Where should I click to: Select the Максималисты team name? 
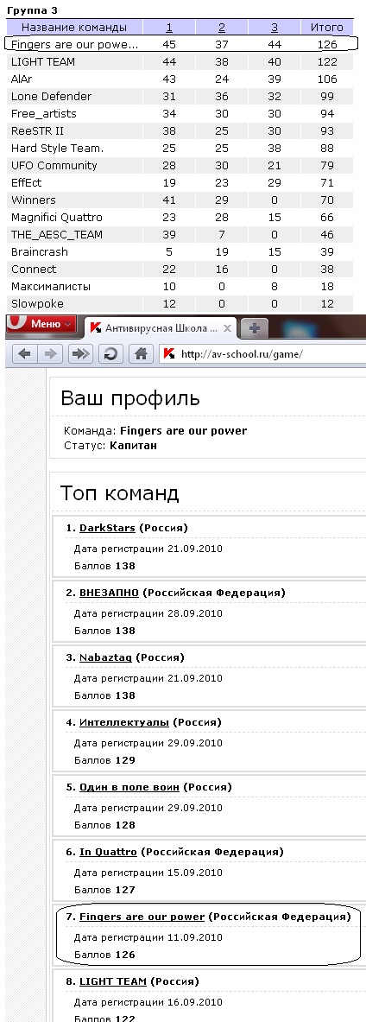coord(51,286)
